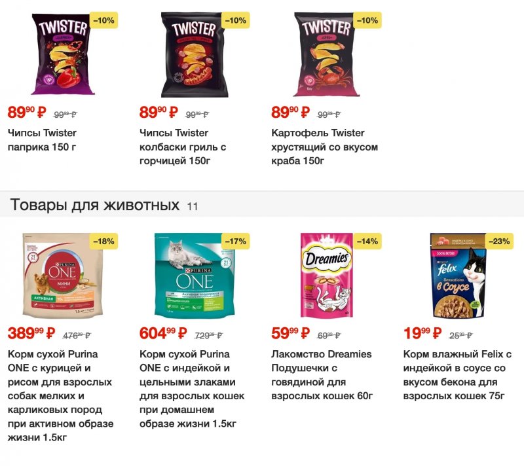Click the 389.99 ₽ price of Purina dog food
Image resolution: width=524 pixels, height=466 pixels.
point(31,333)
